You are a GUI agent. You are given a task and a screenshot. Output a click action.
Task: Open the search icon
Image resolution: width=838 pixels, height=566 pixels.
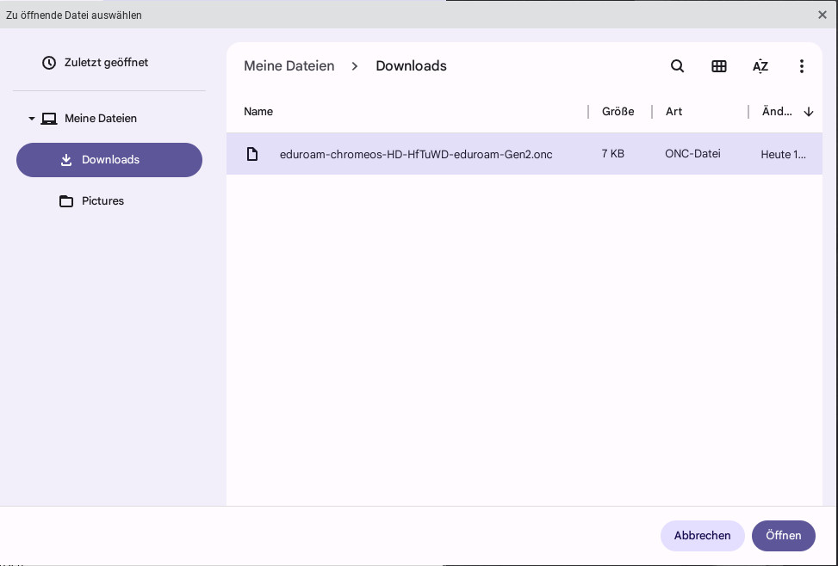677,65
